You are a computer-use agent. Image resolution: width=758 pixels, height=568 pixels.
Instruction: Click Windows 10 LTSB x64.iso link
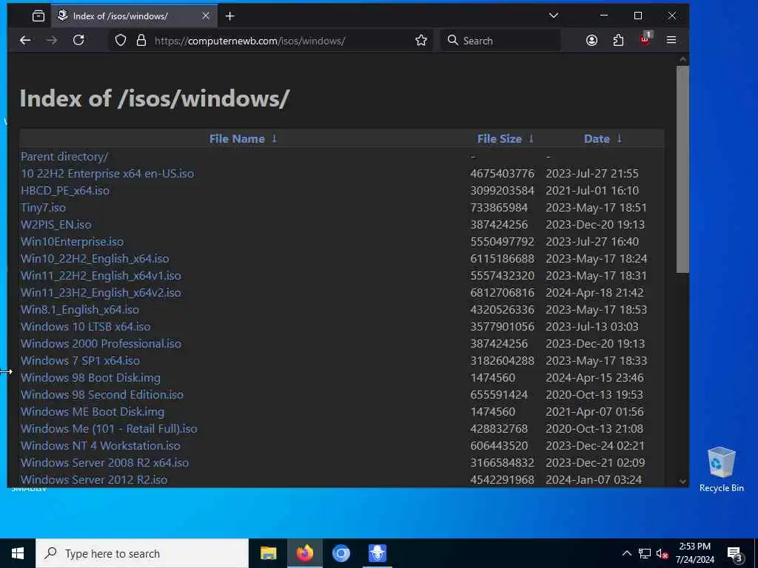tap(86, 326)
